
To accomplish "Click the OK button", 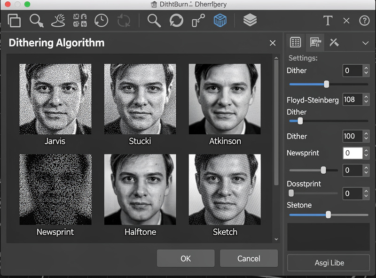I will coord(186,258).
